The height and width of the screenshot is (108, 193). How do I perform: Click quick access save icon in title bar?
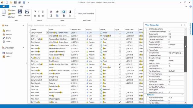[x=15, y=2]
